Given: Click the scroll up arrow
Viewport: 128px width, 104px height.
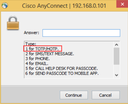Looking at the screenshot, I should click(117, 45).
